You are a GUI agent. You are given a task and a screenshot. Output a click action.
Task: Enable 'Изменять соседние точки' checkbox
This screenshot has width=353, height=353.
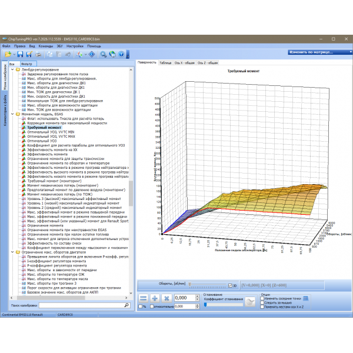pyautogui.click(x=262, y=298)
